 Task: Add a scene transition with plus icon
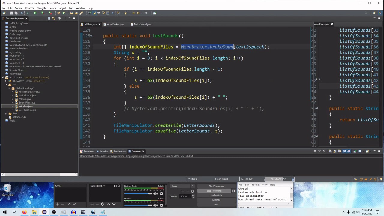click(182, 191)
